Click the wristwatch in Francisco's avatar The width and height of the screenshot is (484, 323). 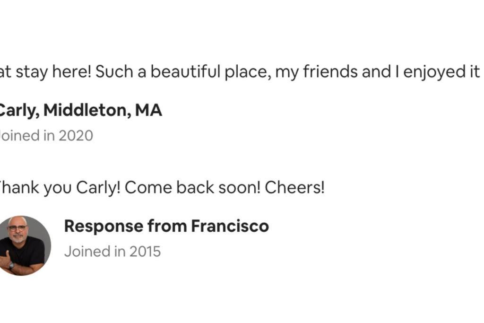point(11,265)
